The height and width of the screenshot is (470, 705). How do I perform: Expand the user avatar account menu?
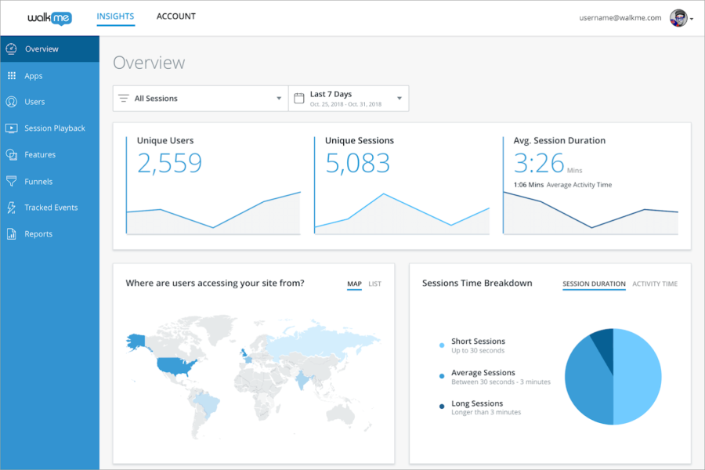(x=680, y=18)
